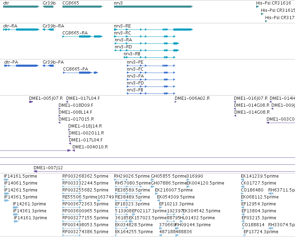Click EK164255.5prime label
295x237 pixels.
[134, 232]
